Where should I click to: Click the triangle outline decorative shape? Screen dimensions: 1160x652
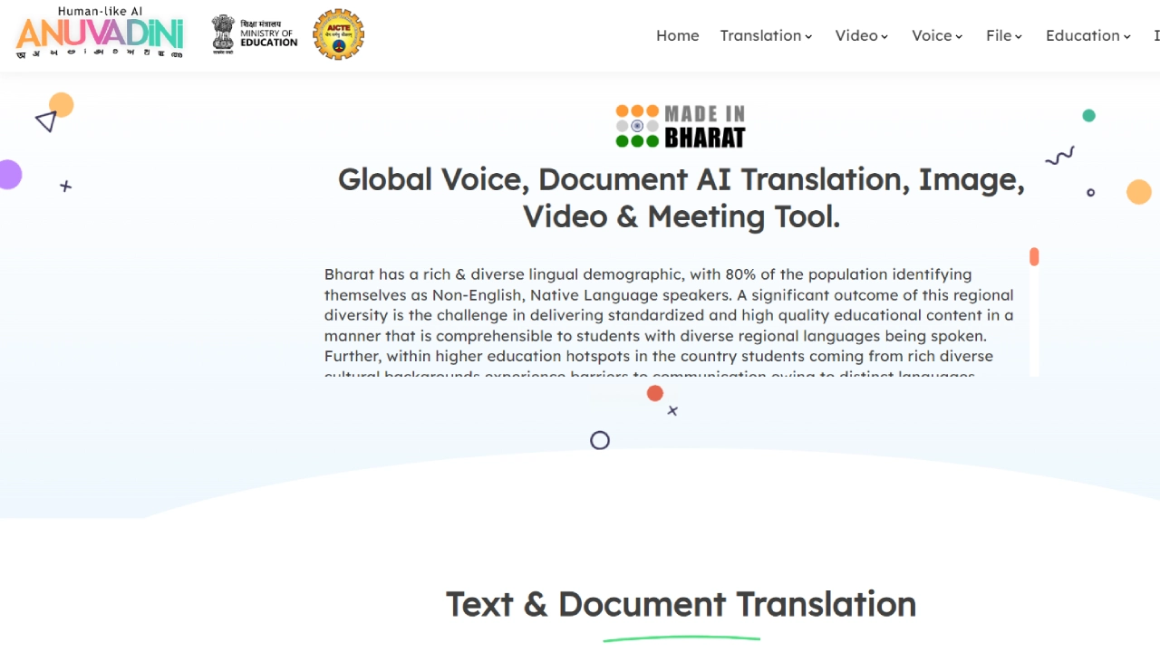46,121
